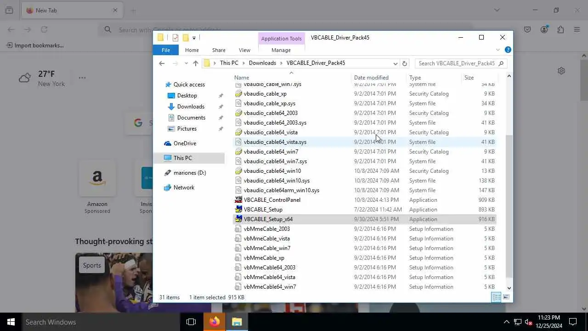Switch to details view layout icon
The height and width of the screenshot is (331, 588).
(497, 297)
